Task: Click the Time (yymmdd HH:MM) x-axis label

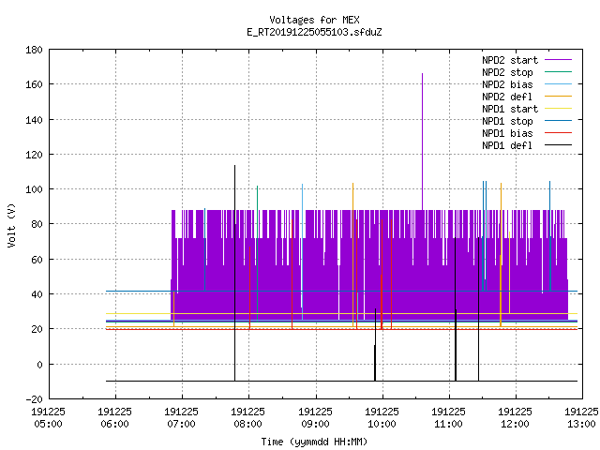Action: [x=314, y=442]
